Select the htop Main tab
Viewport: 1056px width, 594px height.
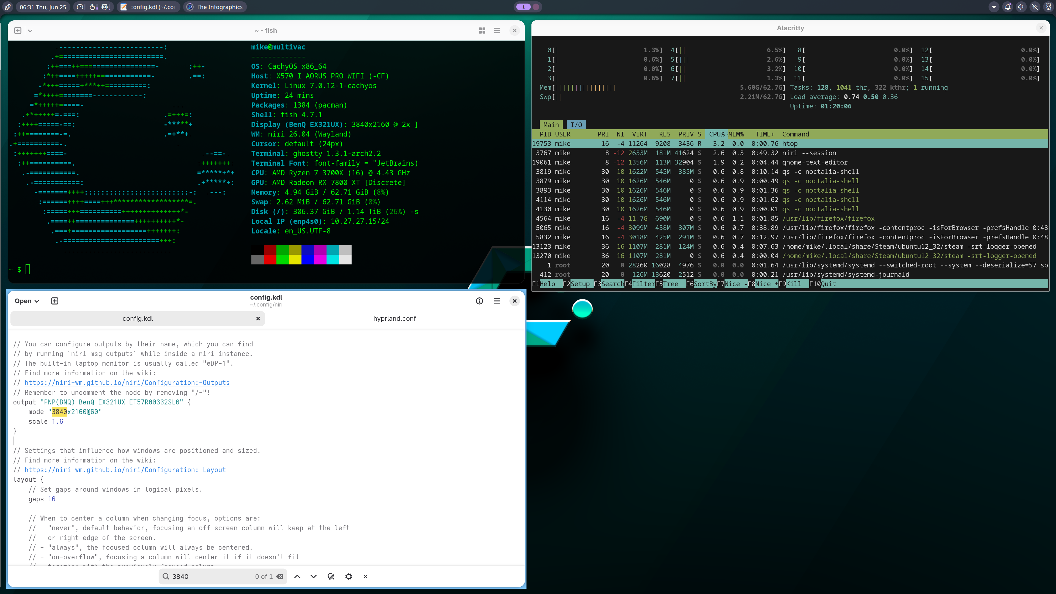(x=551, y=125)
